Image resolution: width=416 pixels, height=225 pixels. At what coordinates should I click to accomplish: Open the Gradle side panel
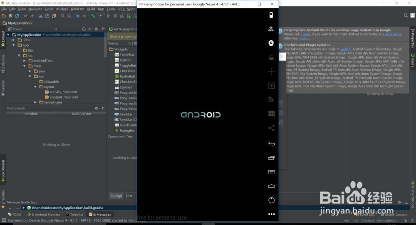point(413,61)
